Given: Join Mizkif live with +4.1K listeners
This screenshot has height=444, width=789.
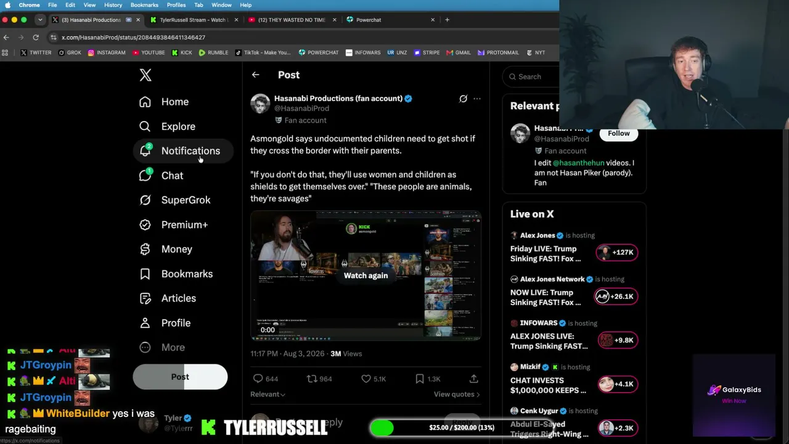Looking at the screenshot, I should (x=618, y=384).
